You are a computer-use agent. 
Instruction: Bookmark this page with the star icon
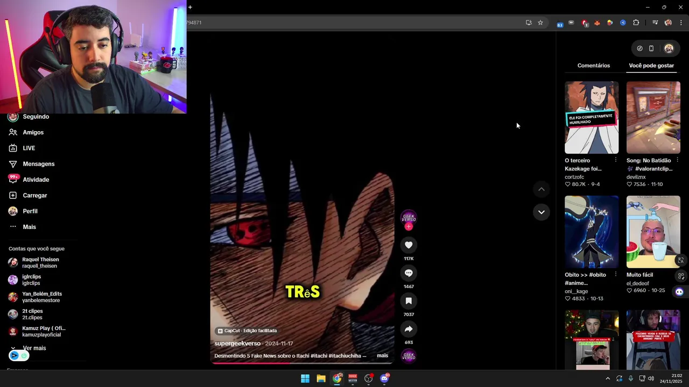540,23
